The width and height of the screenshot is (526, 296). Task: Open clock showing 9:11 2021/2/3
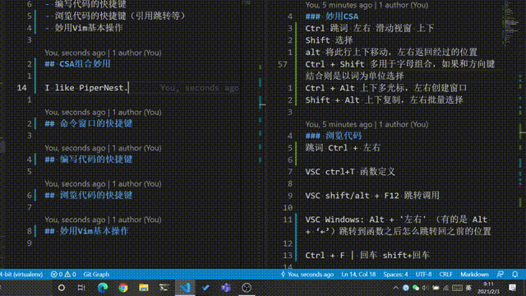click(x=488, y=288)
